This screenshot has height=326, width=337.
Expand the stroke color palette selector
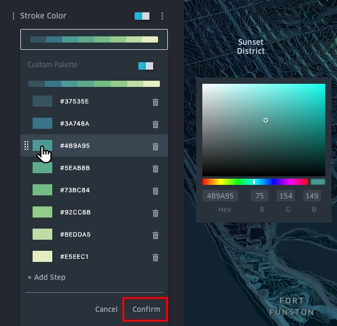pos(94,39)
